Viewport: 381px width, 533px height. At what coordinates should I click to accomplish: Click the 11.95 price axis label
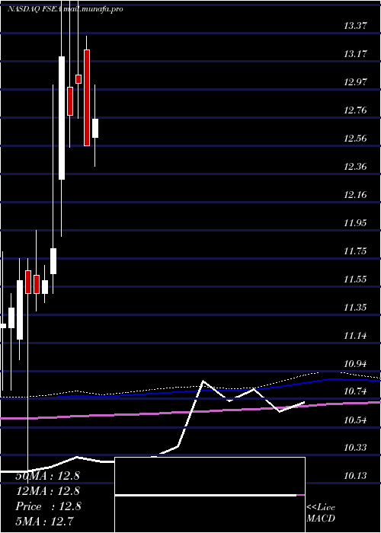[x=355, y=223]
